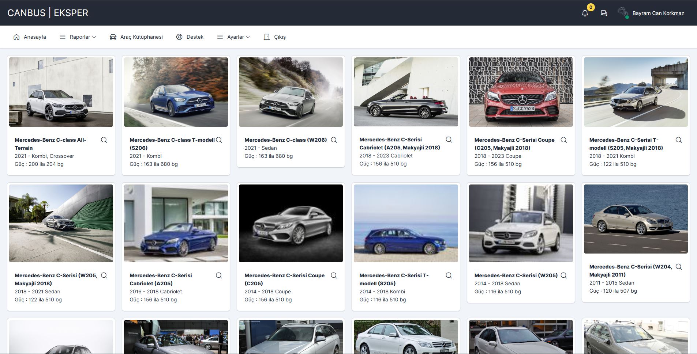Image resolution: width=697 pixels, height=354 pixels.
Task: Click white C-Serisi (W205) sedan photo
Action: (x=521, y=223)
